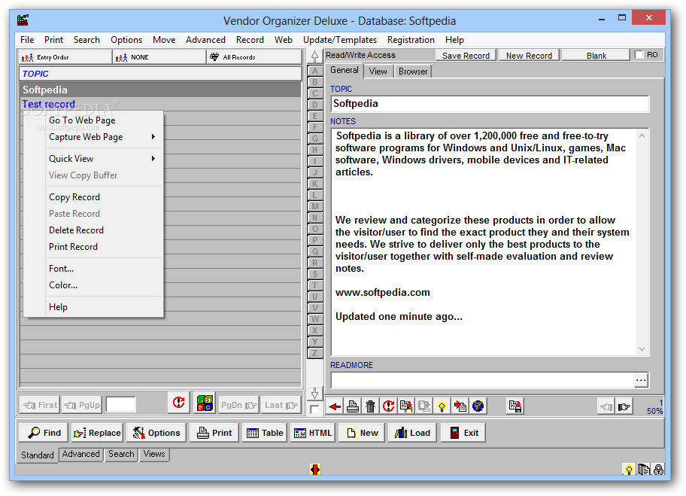
Task: Switch to the bottom Advanced tab
Action: point(81,454)
